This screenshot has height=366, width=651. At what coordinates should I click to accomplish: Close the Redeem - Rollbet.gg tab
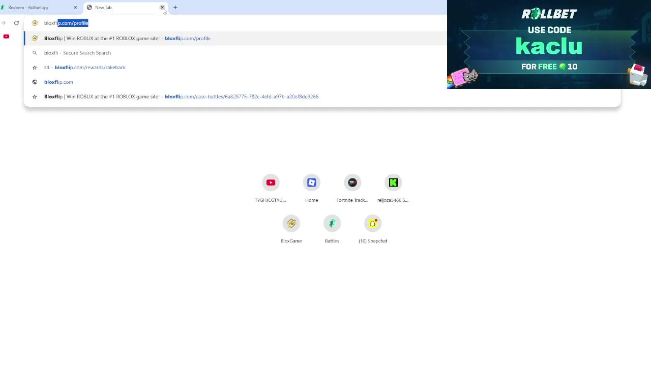tap(75, 8)
